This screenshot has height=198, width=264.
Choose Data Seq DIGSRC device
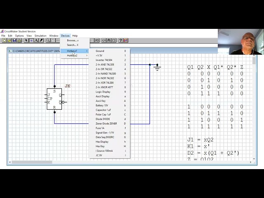coord(110,137)
